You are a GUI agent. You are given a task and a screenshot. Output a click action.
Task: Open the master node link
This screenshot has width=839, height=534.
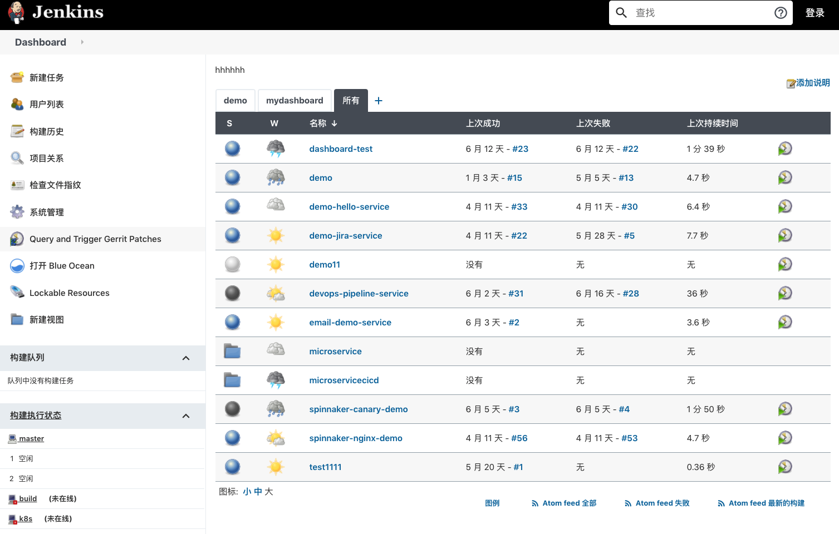coord(31,439)
